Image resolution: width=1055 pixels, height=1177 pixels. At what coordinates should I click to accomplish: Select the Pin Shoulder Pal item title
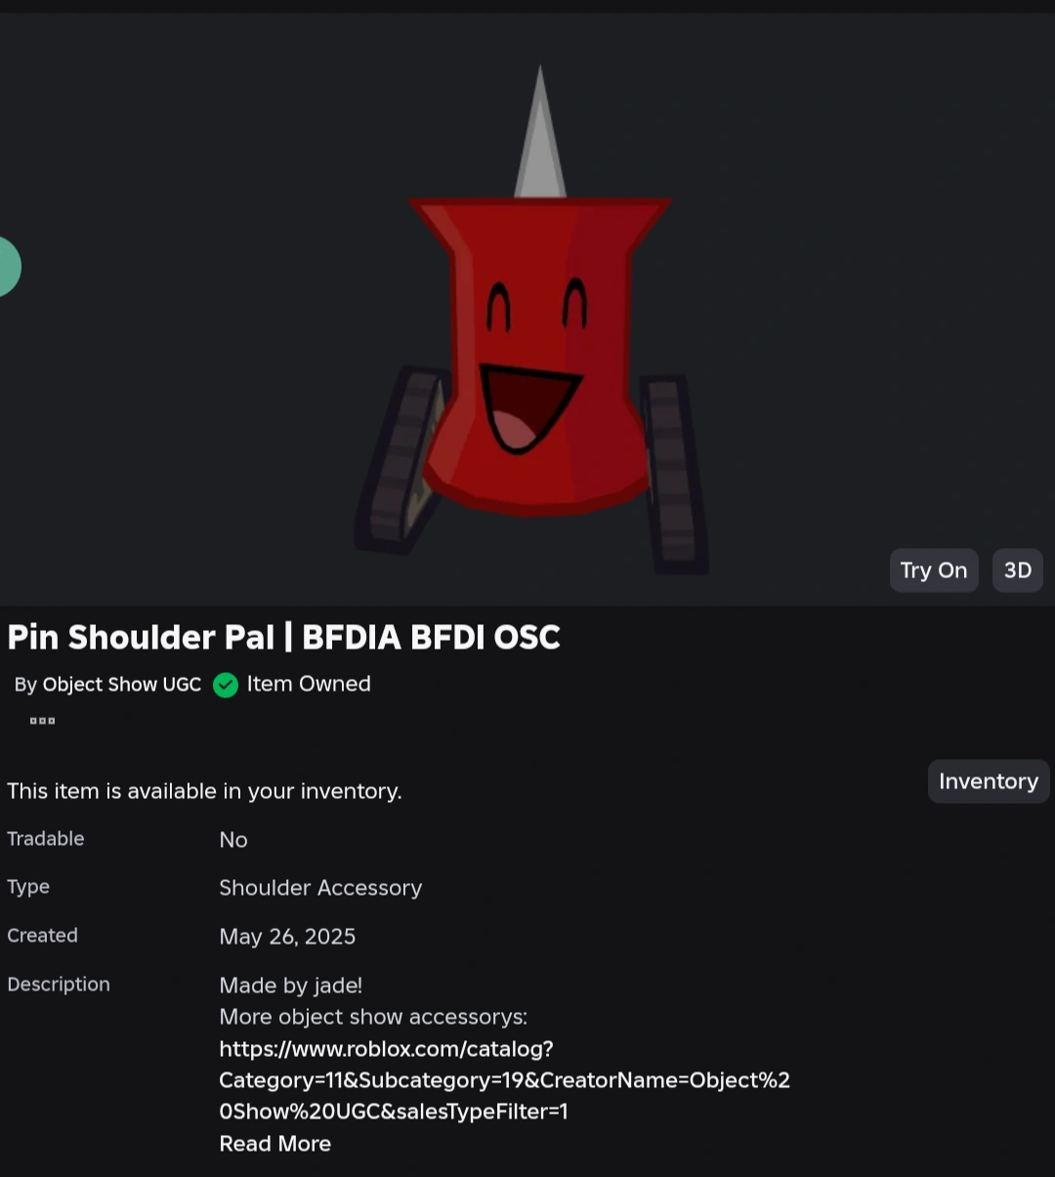pos(283,637)
